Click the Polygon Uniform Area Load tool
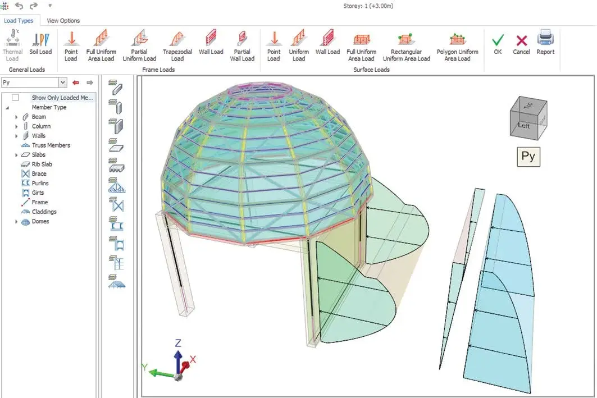This screenshot has width=597, height=398. [457, 45]
